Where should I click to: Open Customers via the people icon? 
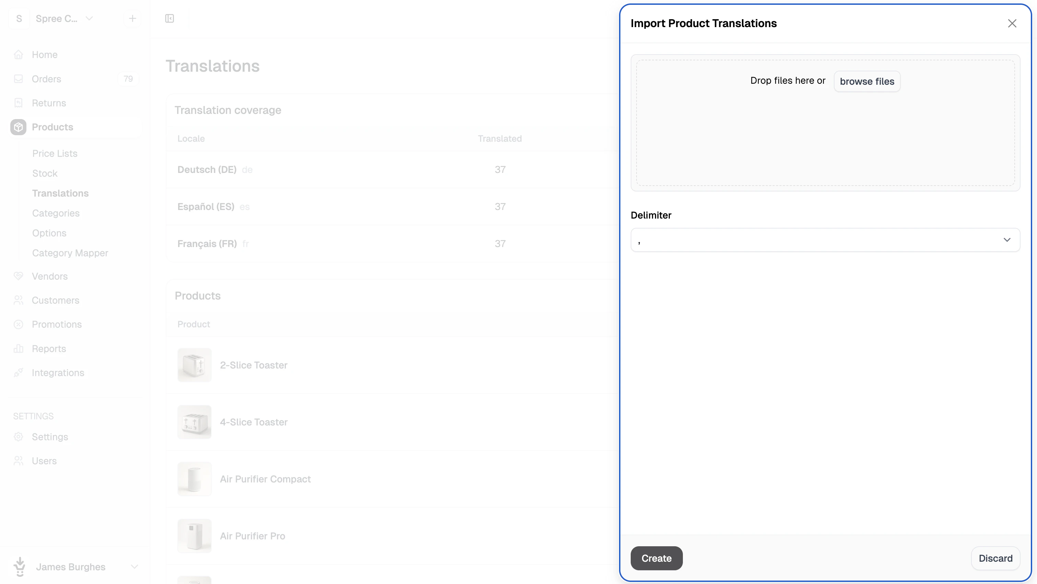(19, 300)
